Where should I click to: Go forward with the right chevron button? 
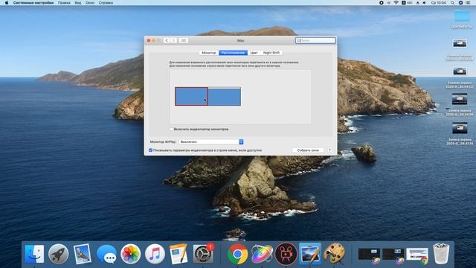coord(173,40)
